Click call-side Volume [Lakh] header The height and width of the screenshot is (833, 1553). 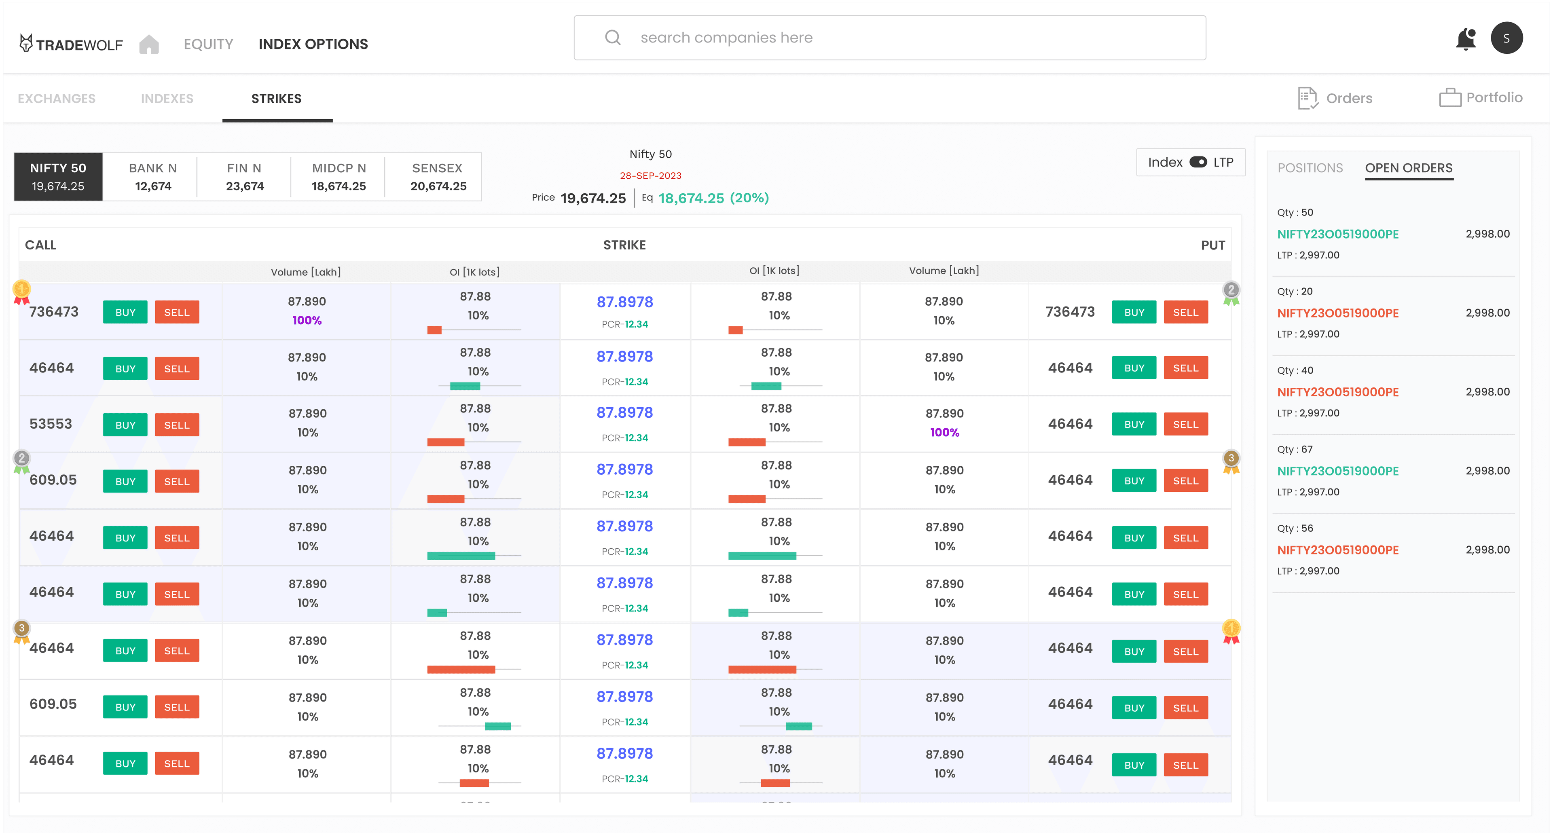coord(306,272)
